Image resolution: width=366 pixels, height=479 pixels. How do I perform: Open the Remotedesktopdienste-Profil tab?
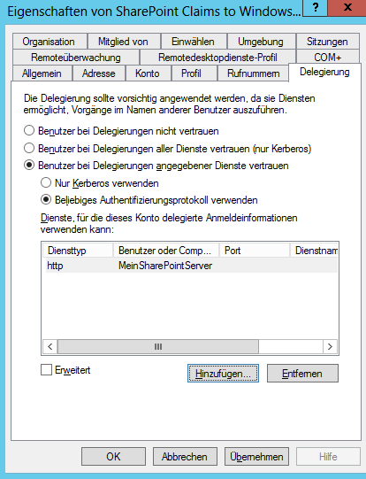217,58
